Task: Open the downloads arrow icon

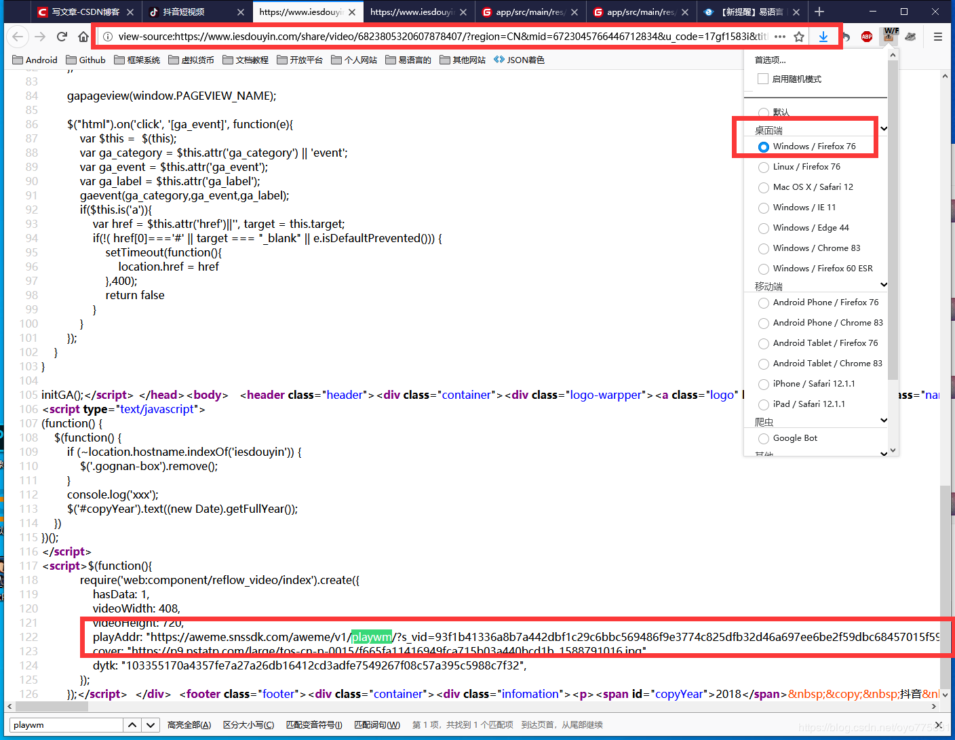Action: point(823,37)
